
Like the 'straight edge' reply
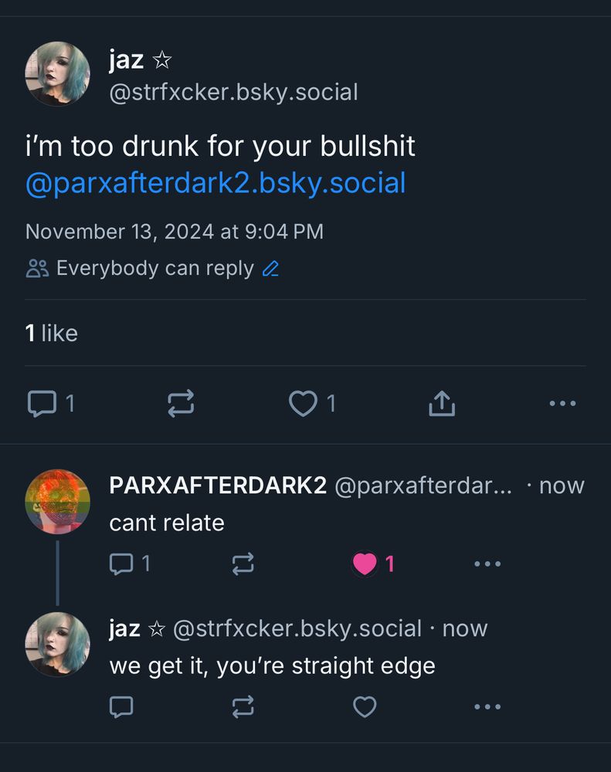[365, 707]
